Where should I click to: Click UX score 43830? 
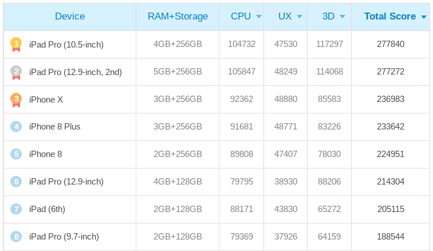click(286, 209)
